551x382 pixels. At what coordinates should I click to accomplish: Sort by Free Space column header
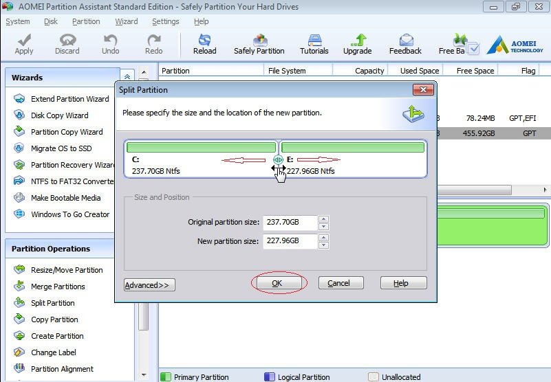pyautogui.click(x=471, y=71)
